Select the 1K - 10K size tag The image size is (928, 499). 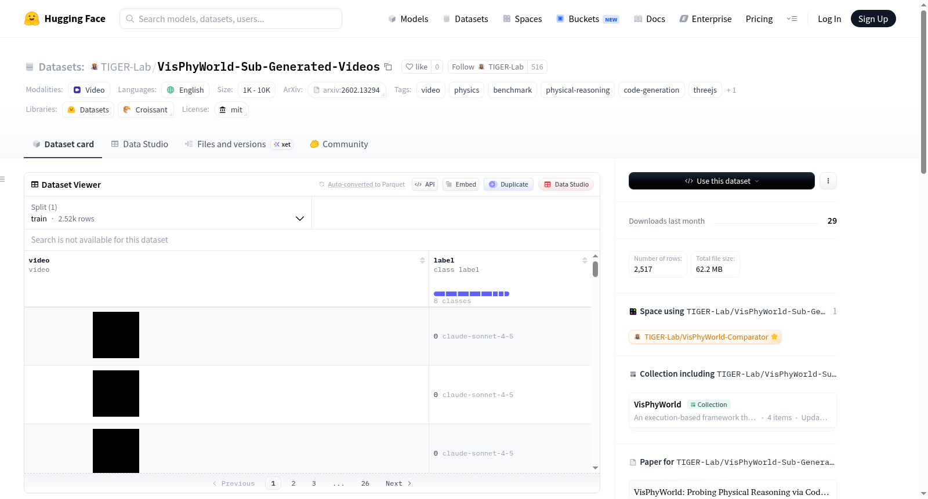256,90
